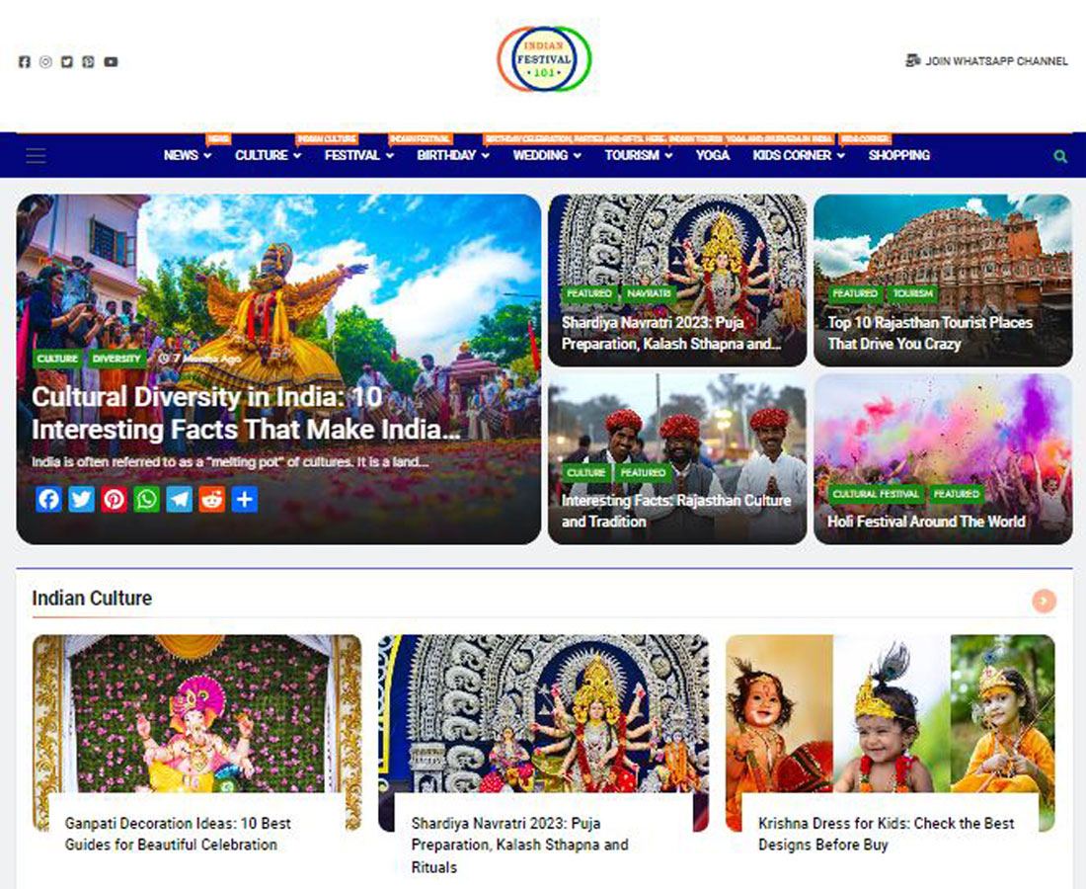Open the Yoga menu item
Image resolution: width=1086 pixels, height=889 pixels.
pyautogui.click(x=713, y=155)
